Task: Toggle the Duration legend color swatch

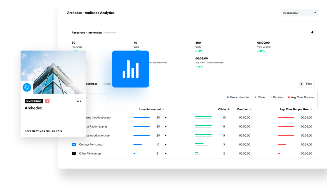Action: click(x=271, y=97)
